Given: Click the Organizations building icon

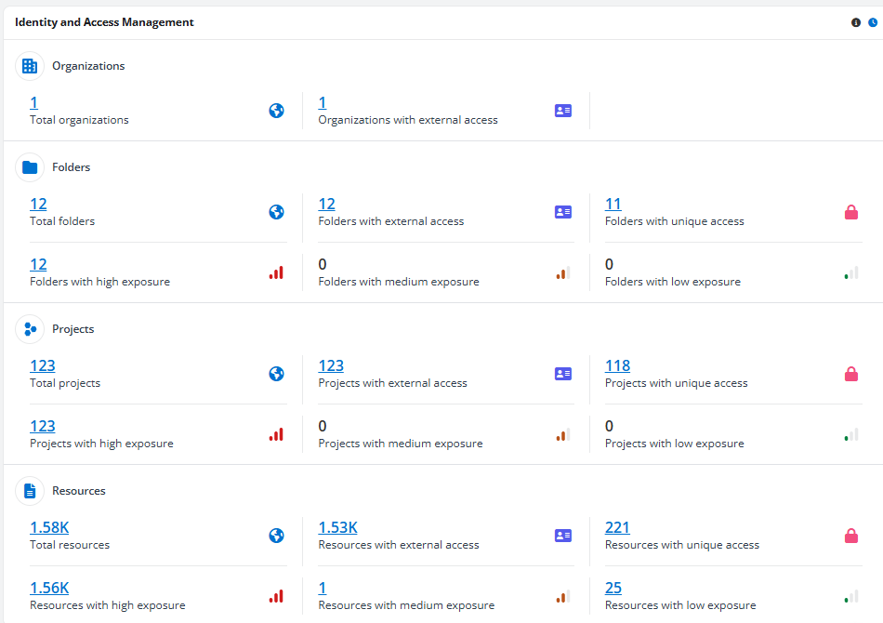Looking at the screenshot, I should [29, 65].
